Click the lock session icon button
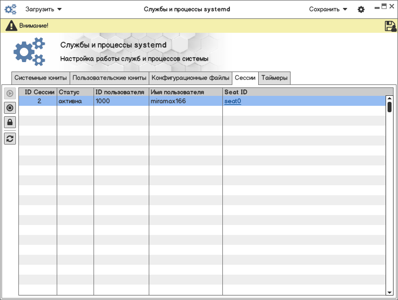Image resolution: width=398 pixels, height=300 pixels. (x=10, y=122)
